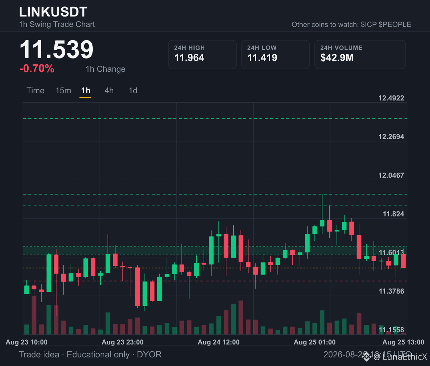The image size is (430, 366).
Task: Open the 24H HIGH stat card
Action: click(x=202, y=54)
